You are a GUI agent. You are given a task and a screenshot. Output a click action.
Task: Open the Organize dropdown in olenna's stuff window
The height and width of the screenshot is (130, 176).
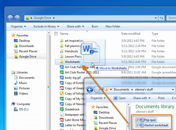pyautogui.click(x=98, y=98)
